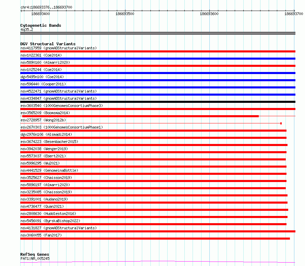The image size is (305, 266).
Task: Click the magenta FAT1 gene line
Action: pos(158,262)
